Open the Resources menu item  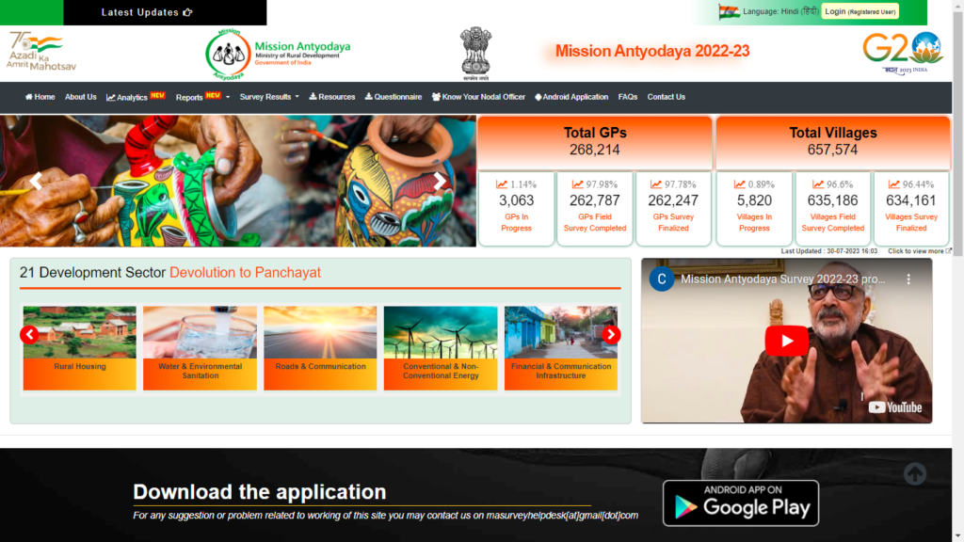tap(332, 97)
